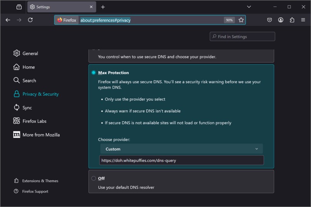Select the Max Protection radio button

(x=94, y=72)
